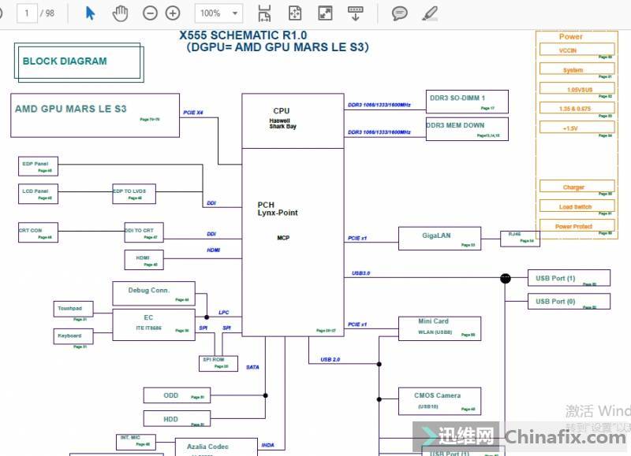Click the ODD block
Image resolution: width=631 pixels, height=456 pixels.
click(177, 395)
